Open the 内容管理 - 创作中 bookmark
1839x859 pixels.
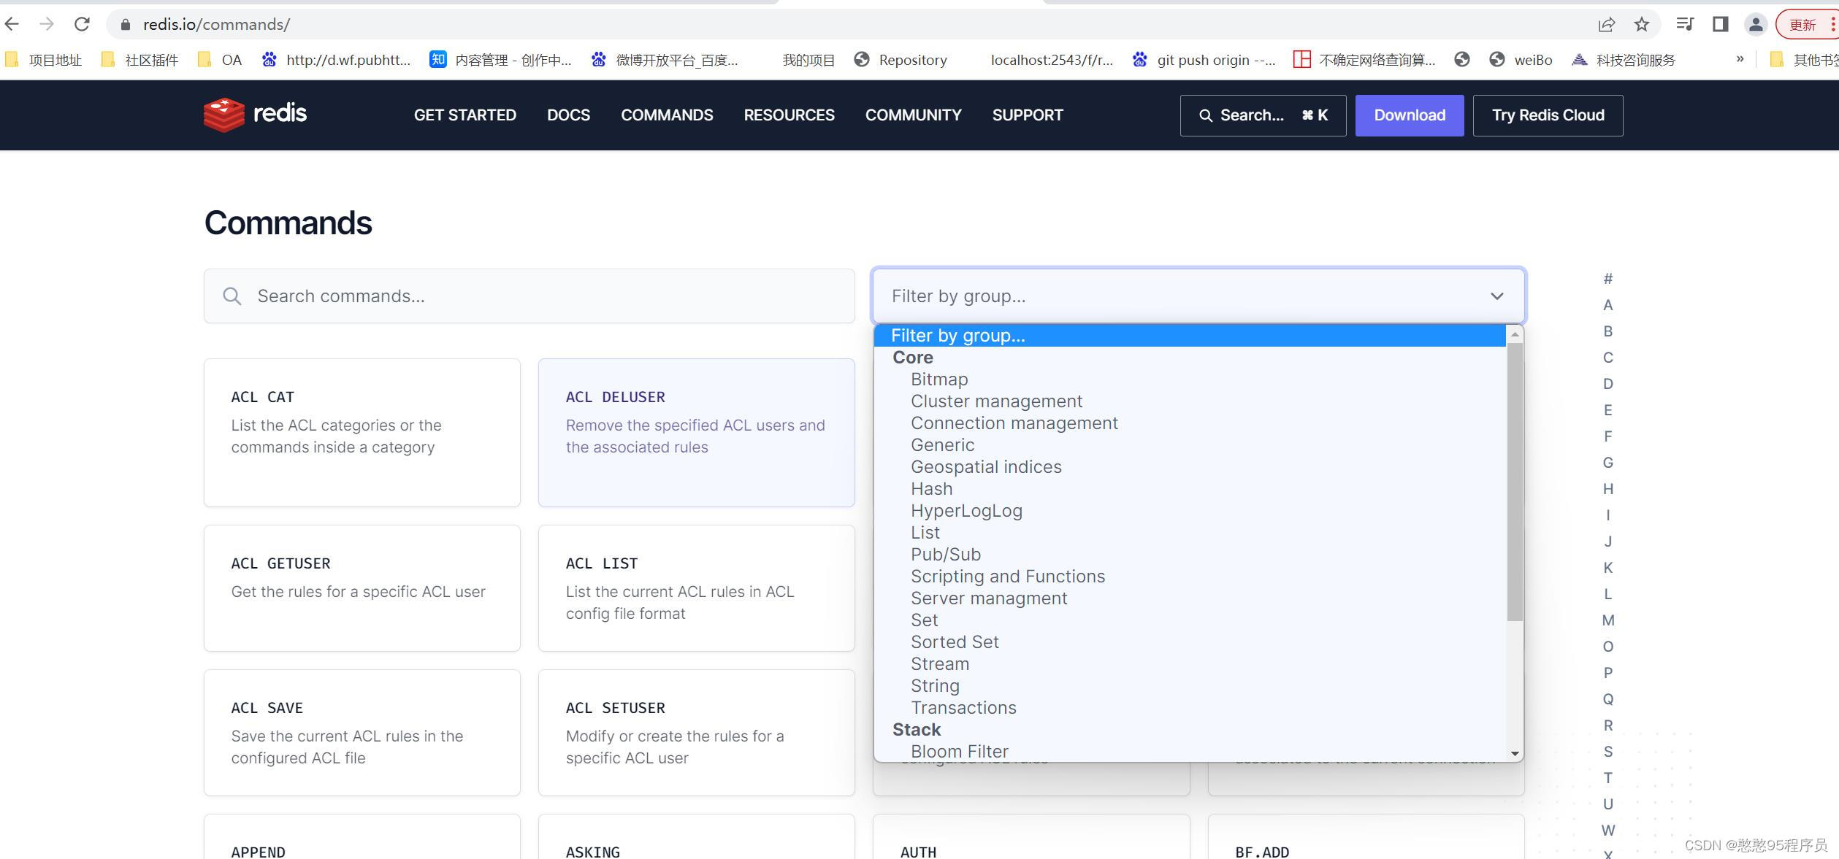pos(501,60)
